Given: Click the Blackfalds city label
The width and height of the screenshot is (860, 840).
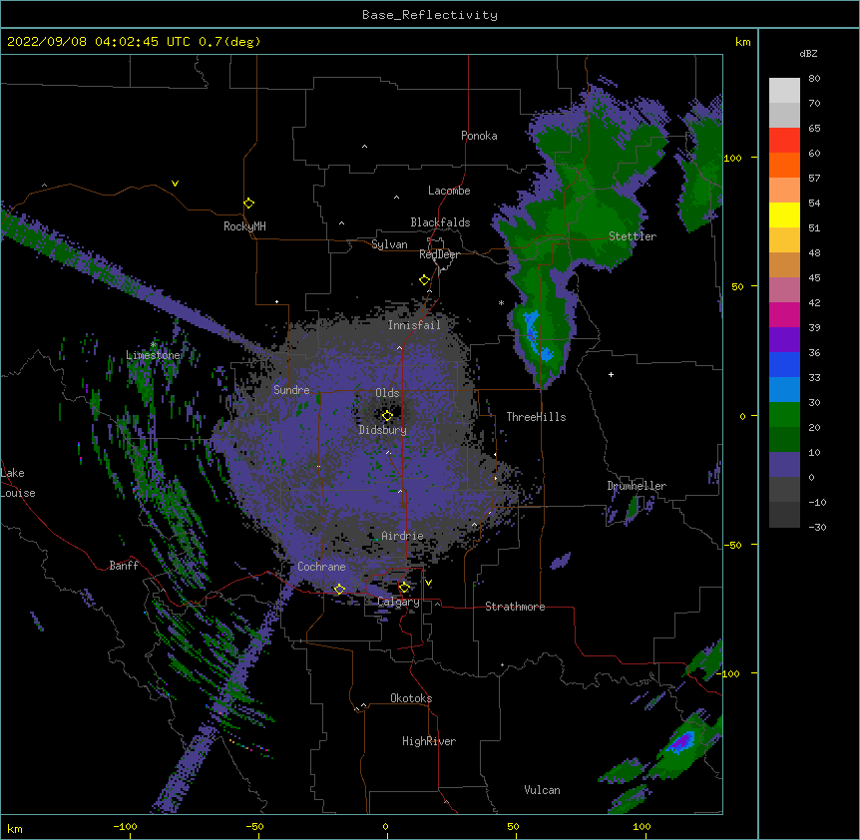Looking at the screenshot, I should click(440, 222).
